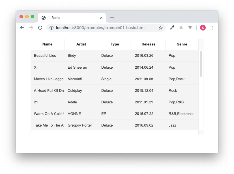Open the pink S profile avatar
Viewport: 234px width, 174px height.
click(203, 28)
